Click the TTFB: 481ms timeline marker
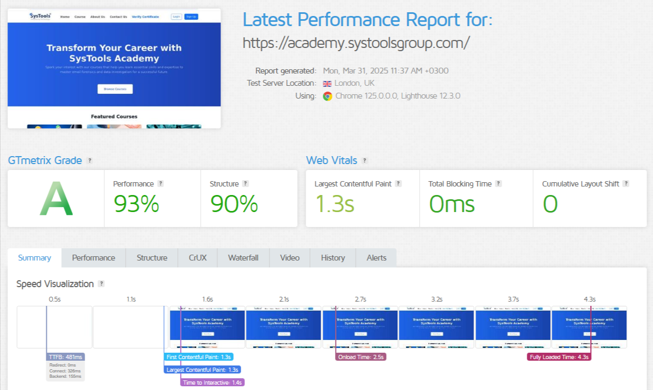The height and width of the screenshot is (390, 653). click(x=66, y=357)
